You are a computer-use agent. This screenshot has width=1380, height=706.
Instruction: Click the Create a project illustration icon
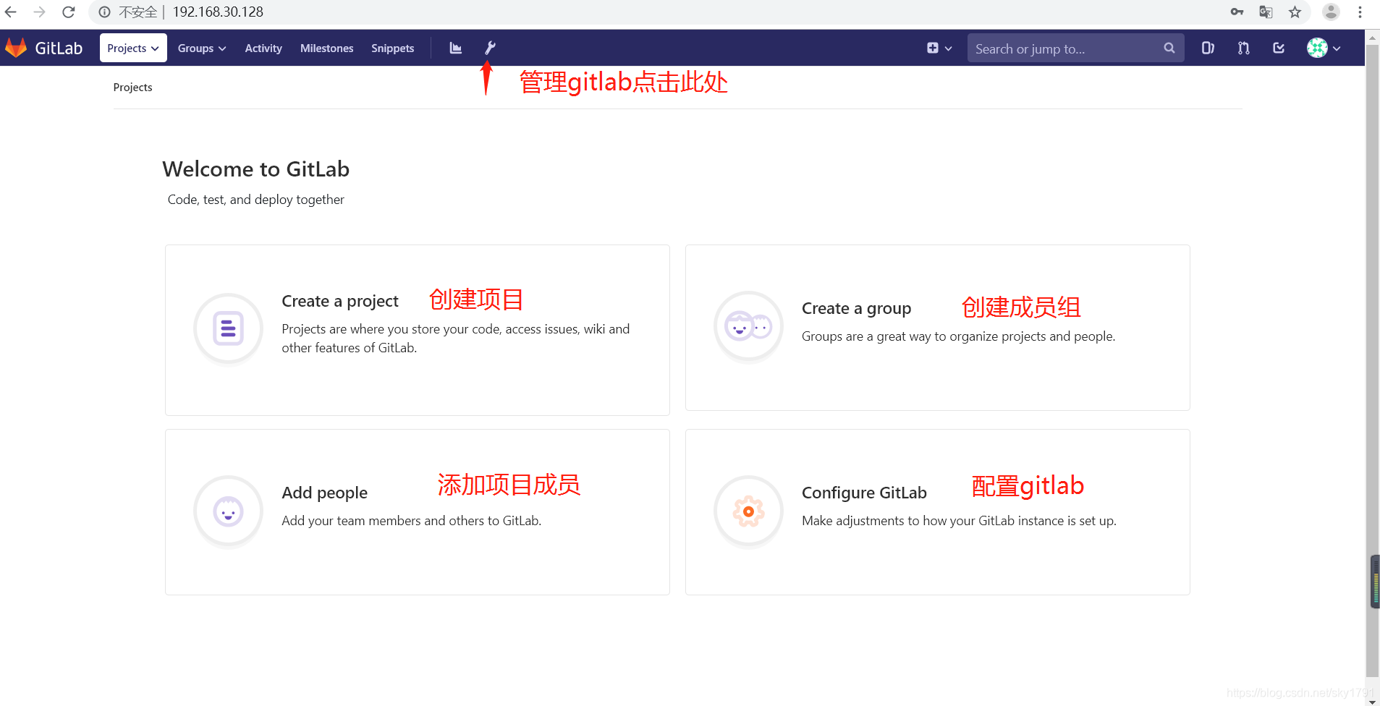tap(228, 329)
